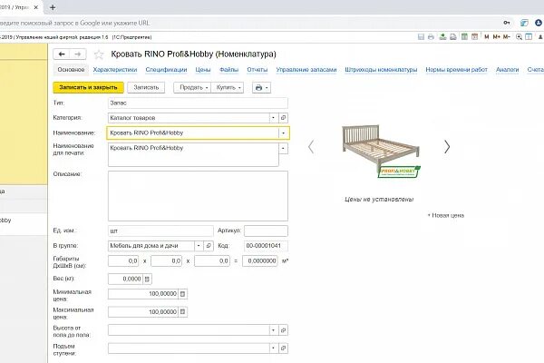Click the go-to-link icon in top toolbar

point(452,37)
